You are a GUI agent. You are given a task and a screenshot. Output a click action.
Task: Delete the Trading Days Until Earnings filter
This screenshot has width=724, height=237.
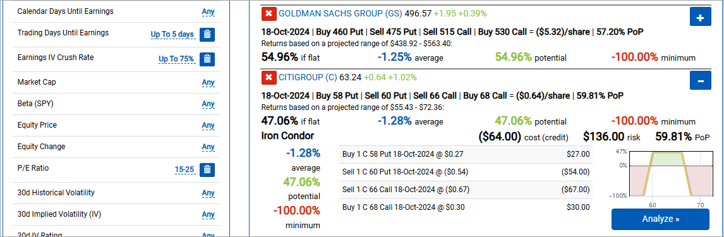click(207, 34)
